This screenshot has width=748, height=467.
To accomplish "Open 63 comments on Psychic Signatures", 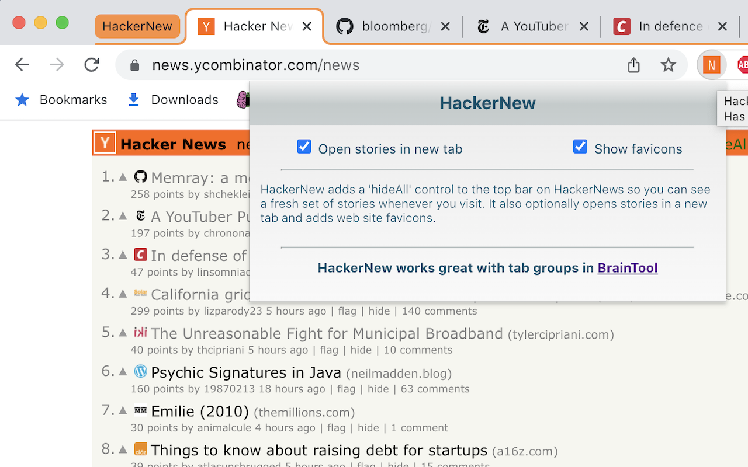I will click(x=435, y=389).
